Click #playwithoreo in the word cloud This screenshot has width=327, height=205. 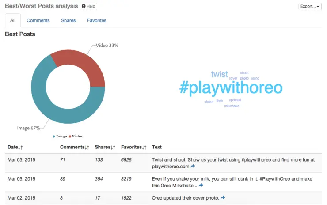coord(231,88)
